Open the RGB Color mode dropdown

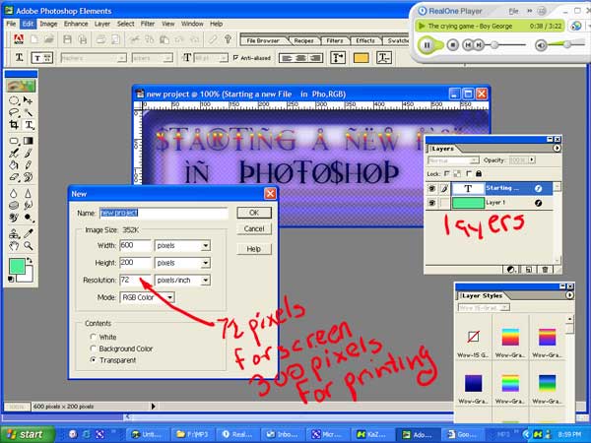point(169,296)
